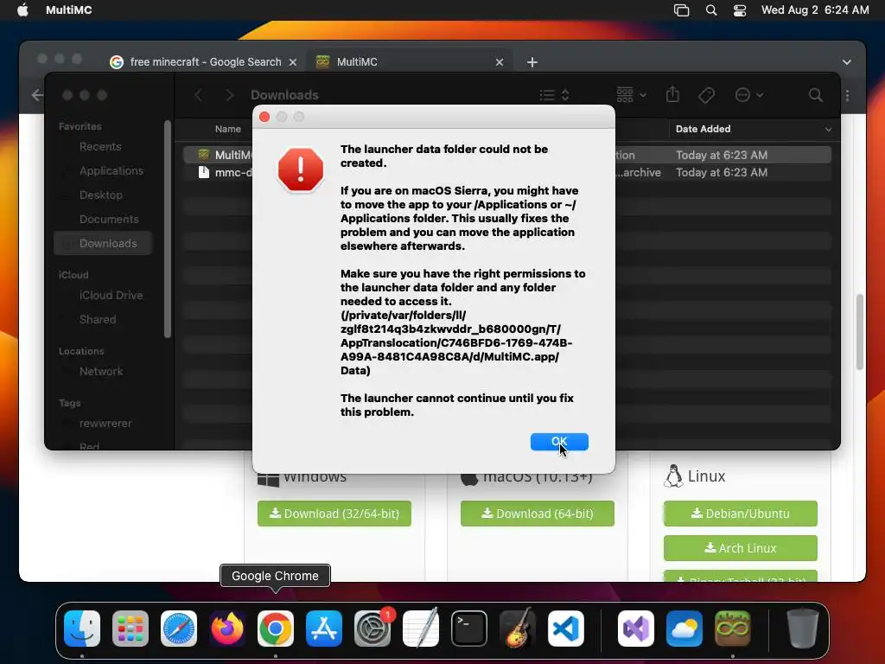
Task: Select the MultiMC file row in Finder
Action: click(x=506, y=155)
